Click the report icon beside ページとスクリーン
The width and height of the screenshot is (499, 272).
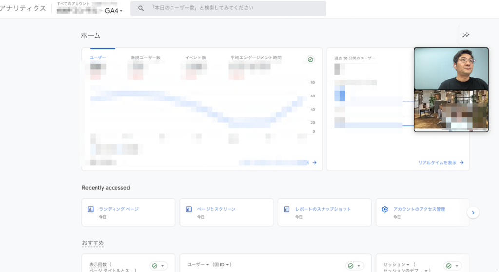pyautogui.click(x=189, y=209)
